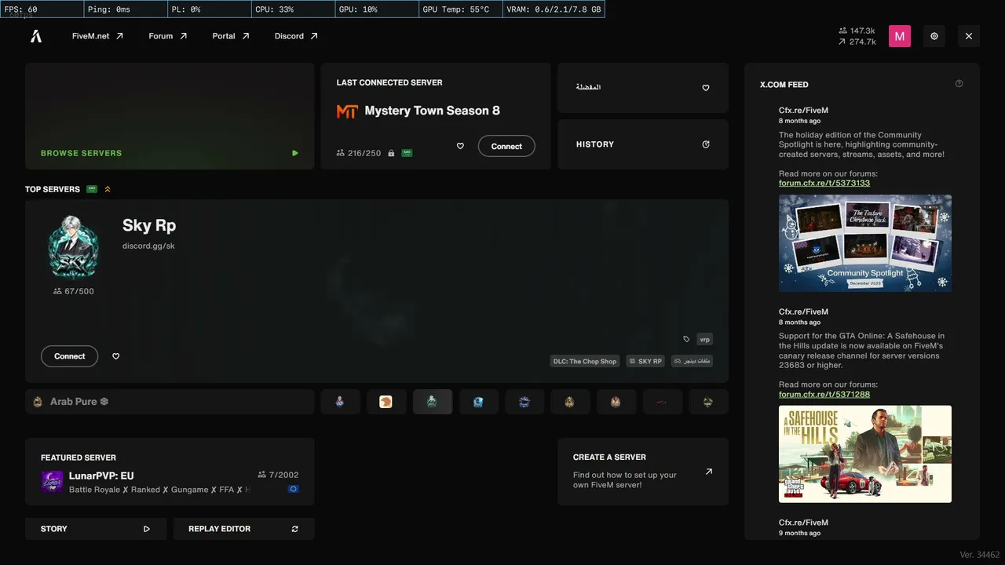Viewport: 1005px width, 565px height.
Task: Open settings with the gear icon
Action: [934, 36]
